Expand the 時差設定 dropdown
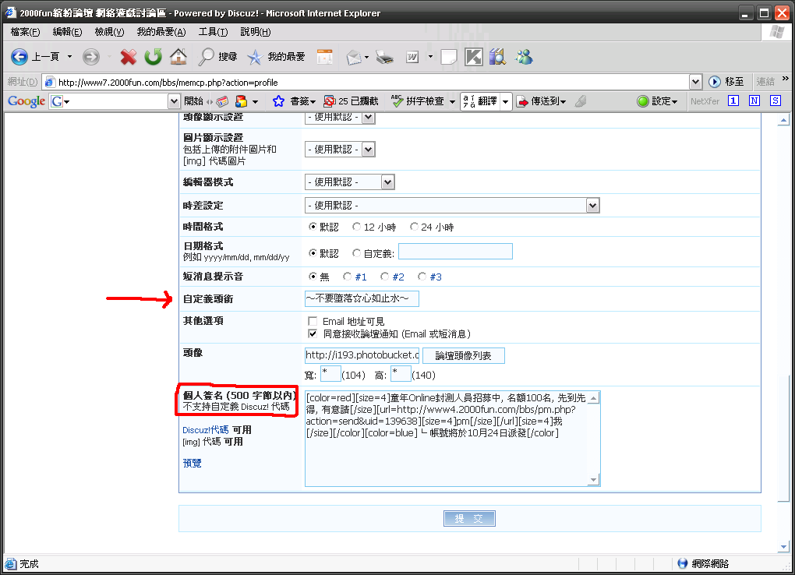The width and height of the screenshot is (795, 575). click(x=592, y=205)
